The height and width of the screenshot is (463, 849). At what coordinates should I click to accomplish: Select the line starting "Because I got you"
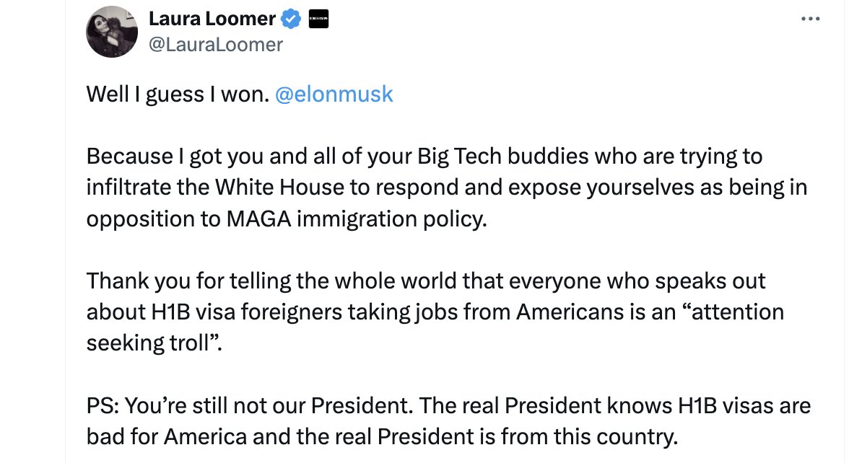coord(424,156)
